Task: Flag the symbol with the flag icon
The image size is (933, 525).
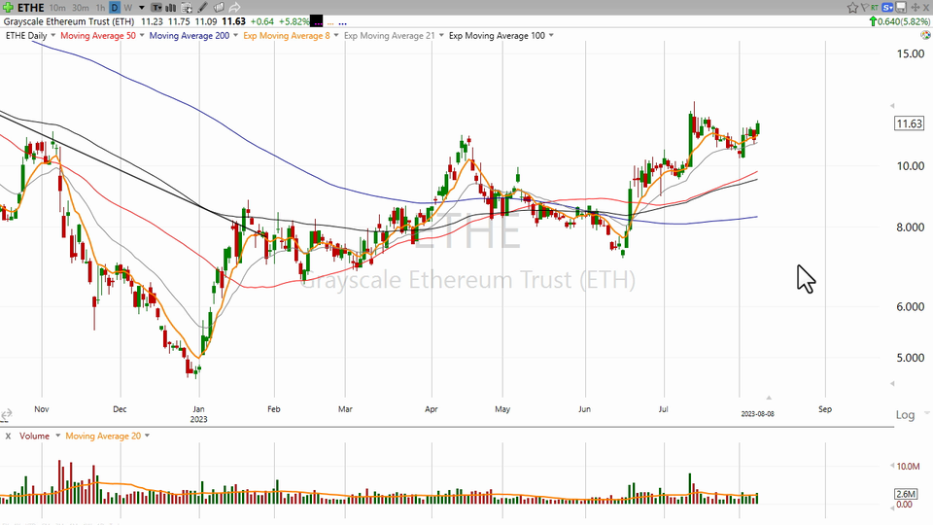Action: tap(865, 7)
